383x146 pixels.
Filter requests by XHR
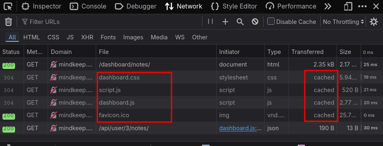(87, 37)
